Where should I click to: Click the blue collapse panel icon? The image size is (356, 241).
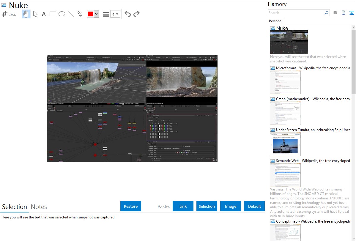[352, 13]
